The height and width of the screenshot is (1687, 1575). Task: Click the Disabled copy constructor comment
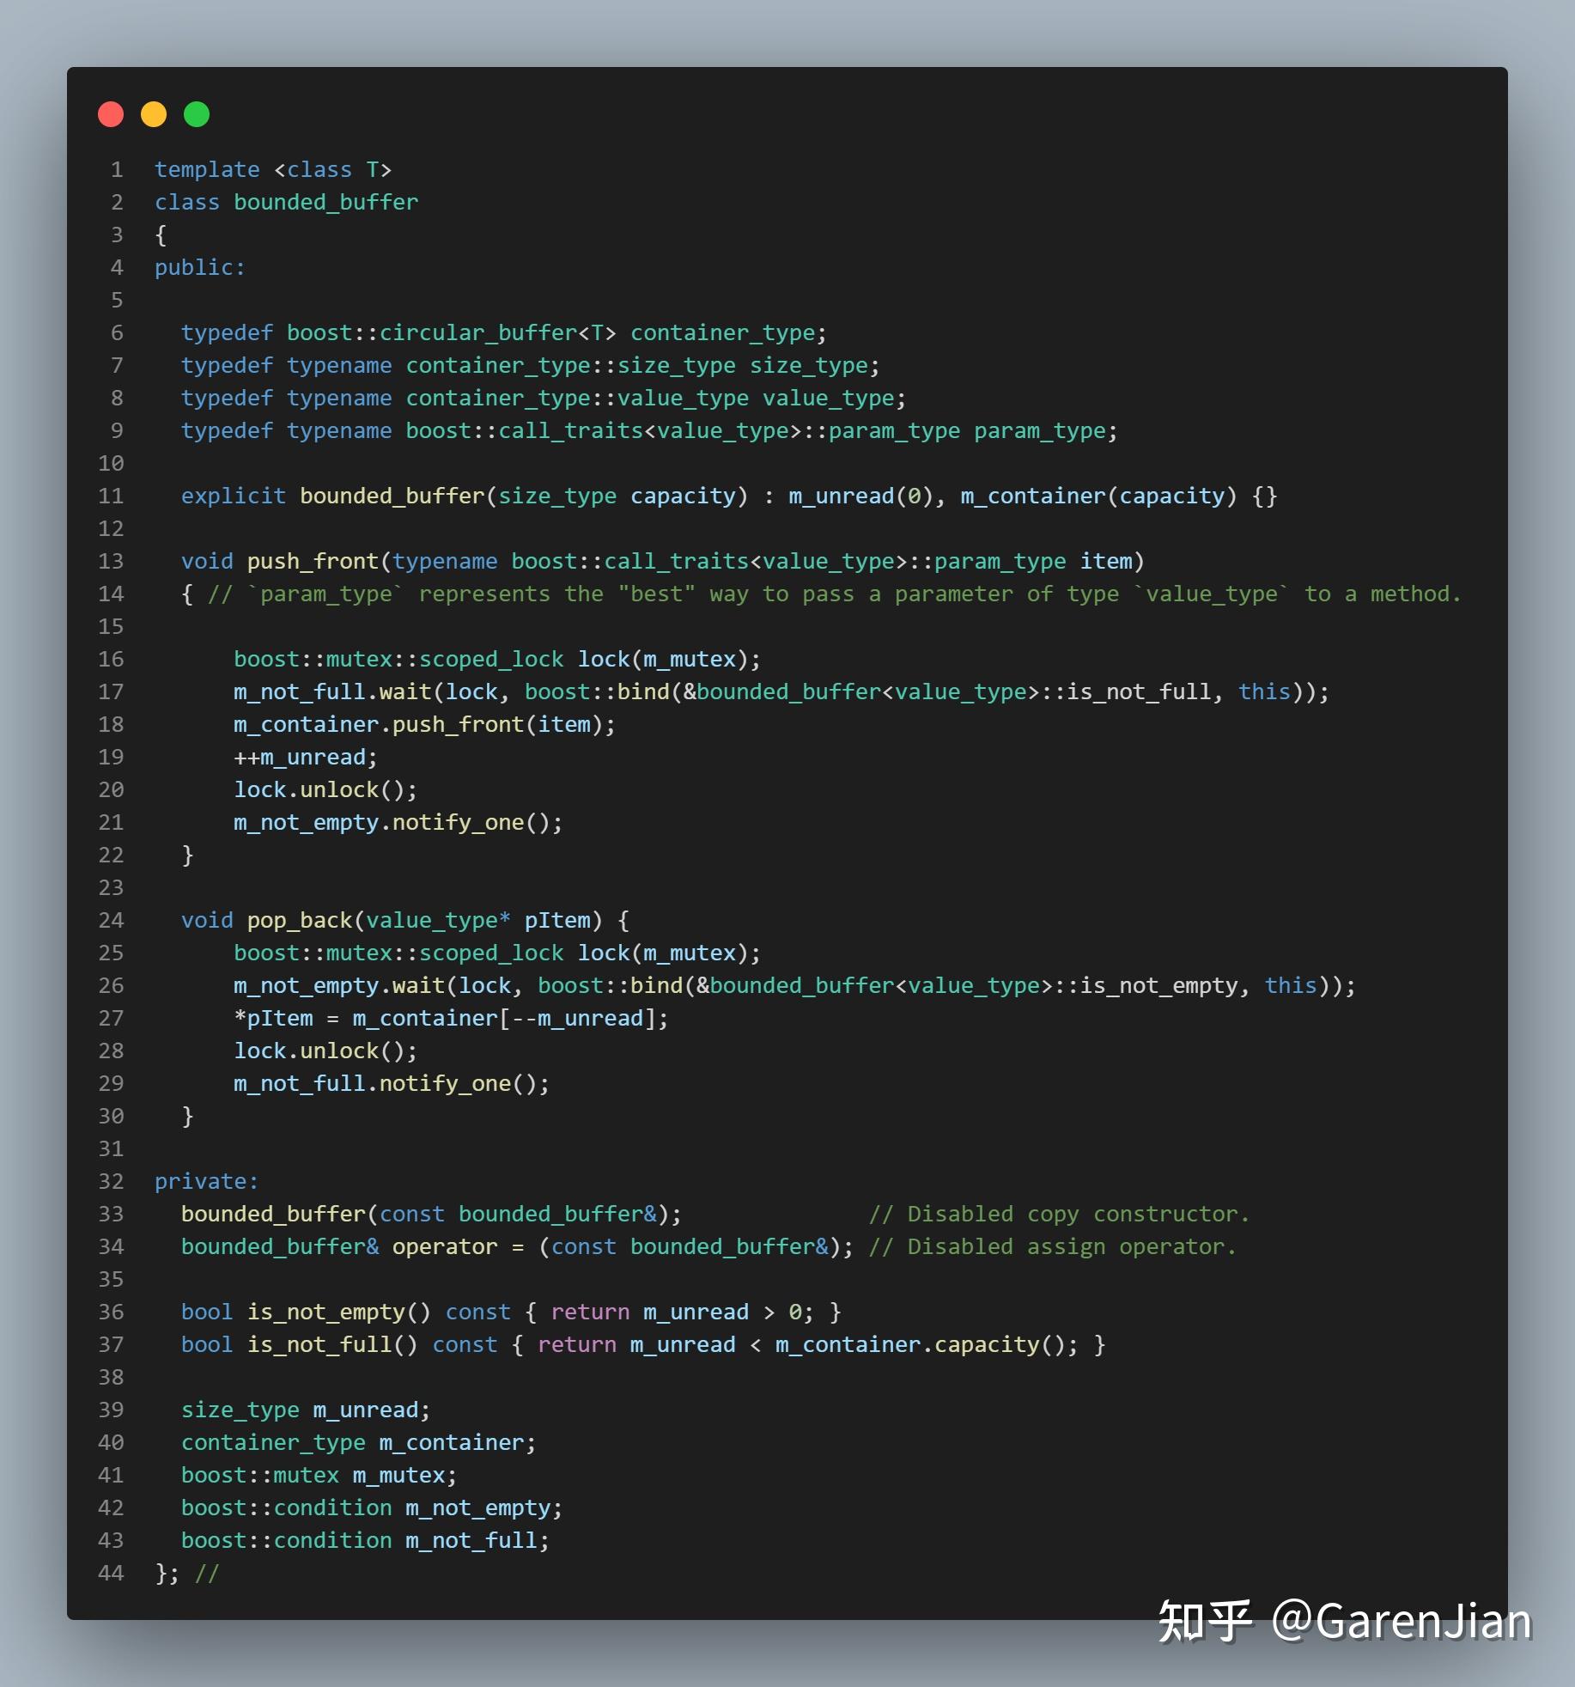[x=1059, y=1214]
